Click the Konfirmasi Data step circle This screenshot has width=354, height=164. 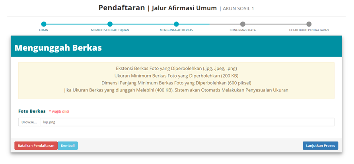pyautogui.click(x=243, y=24)
